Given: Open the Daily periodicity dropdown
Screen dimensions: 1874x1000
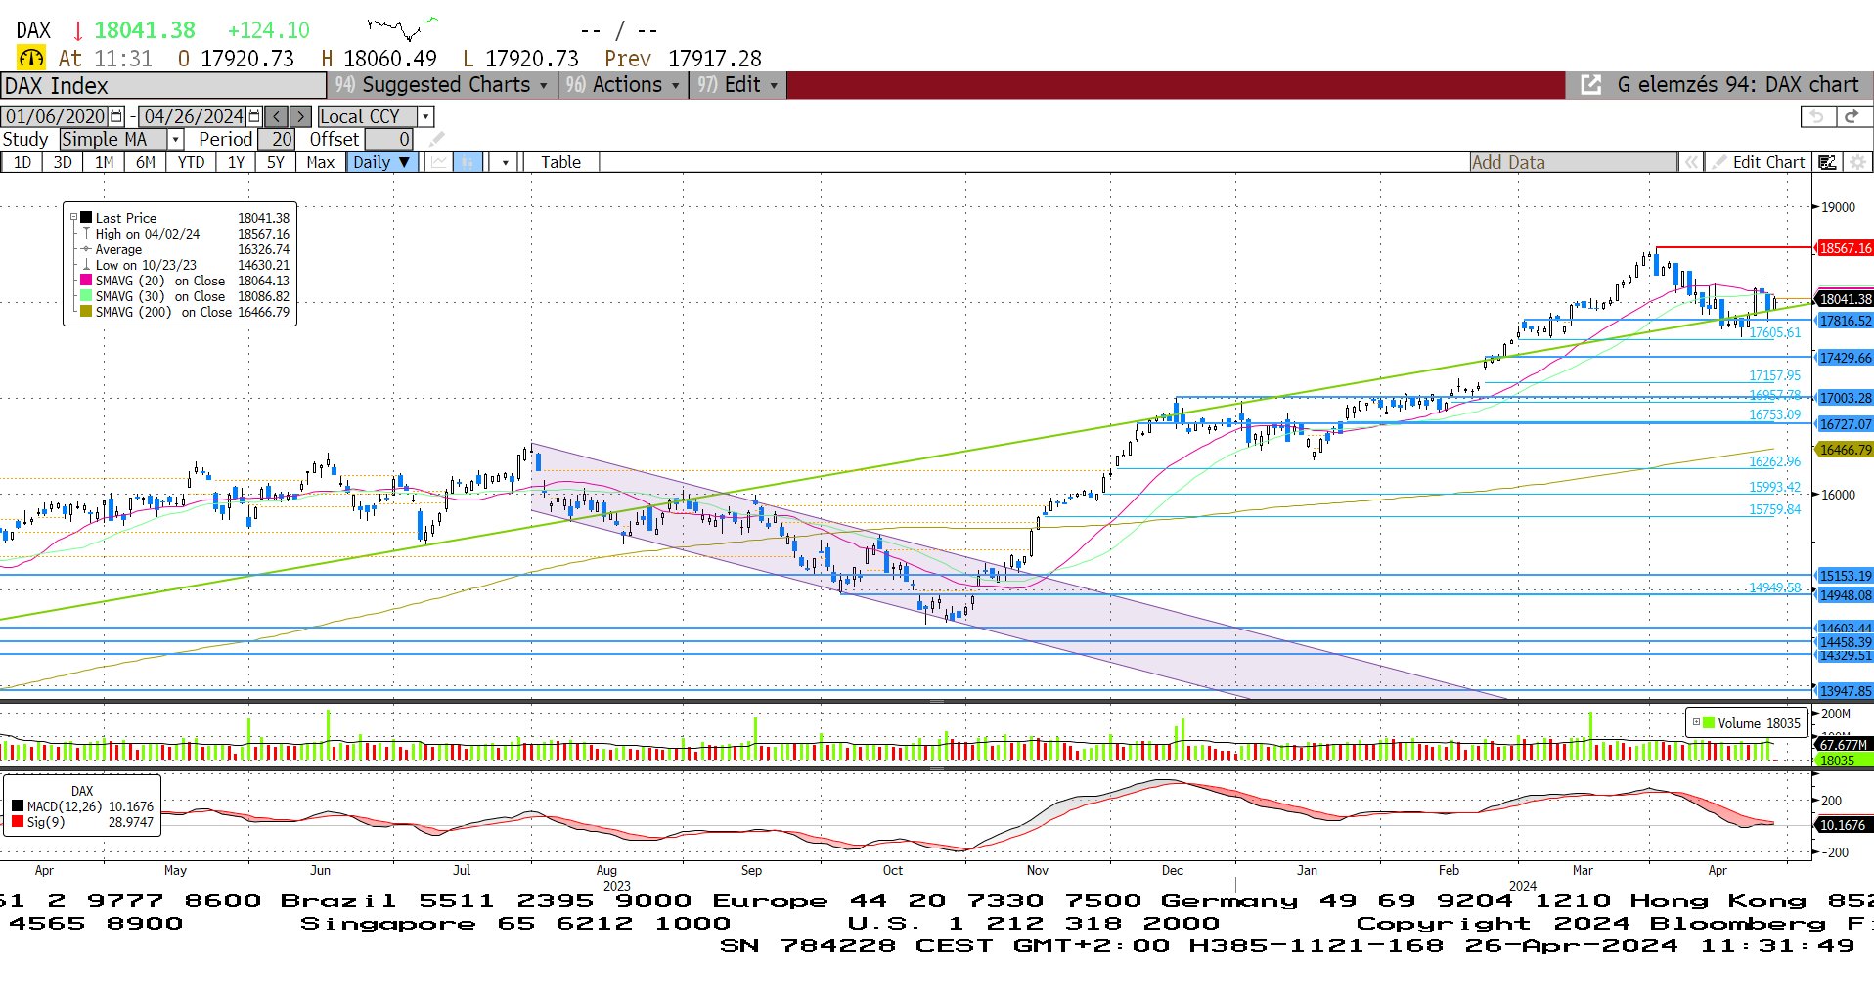Looking at the screenshot, I should pyautogui.click(x=382, y=162).
